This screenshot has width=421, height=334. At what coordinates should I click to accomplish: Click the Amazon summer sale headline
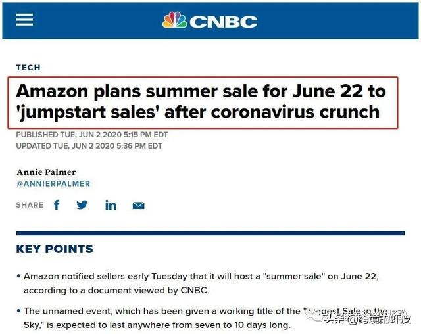click(201, 102)
